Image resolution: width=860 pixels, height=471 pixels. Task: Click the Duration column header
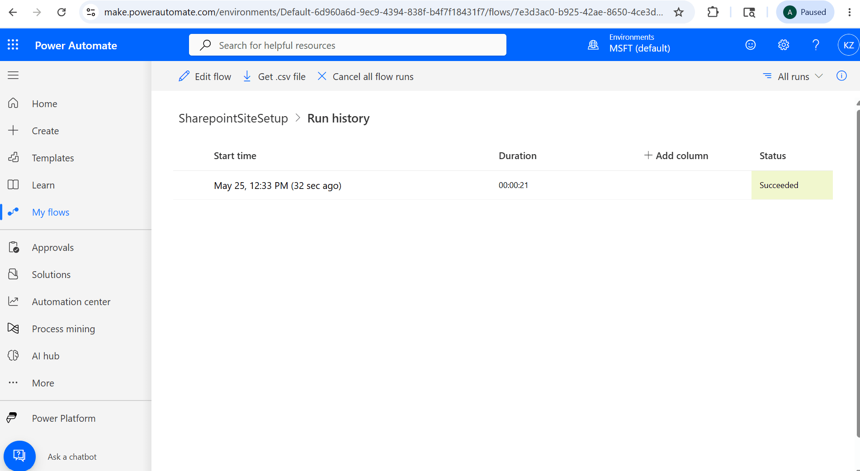click(x=517, y=155)
